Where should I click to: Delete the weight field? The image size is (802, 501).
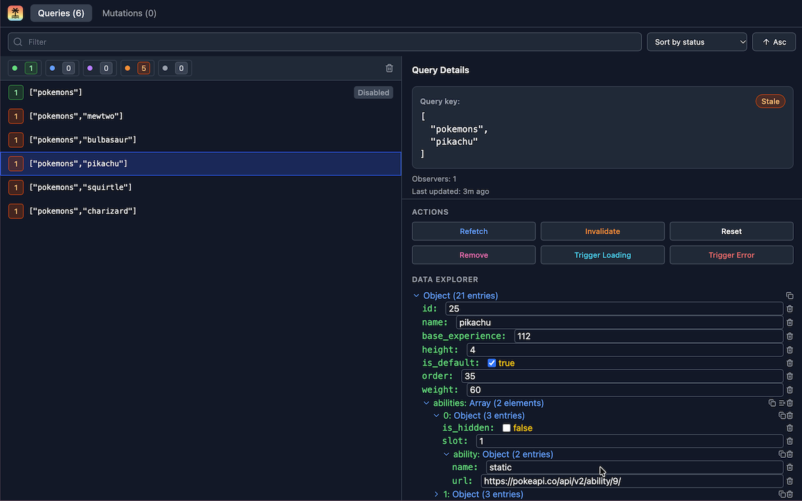(789, 390)
